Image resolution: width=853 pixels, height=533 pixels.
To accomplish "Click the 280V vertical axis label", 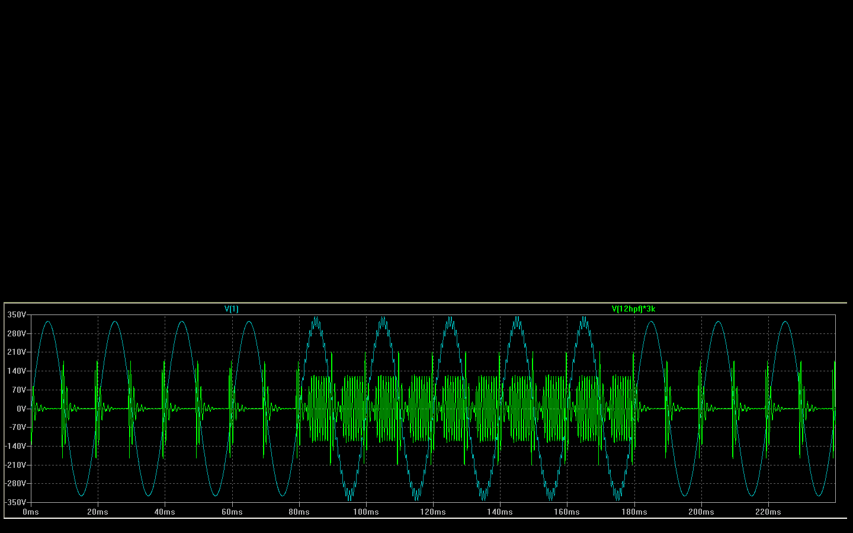I will [x=17, y=334].
